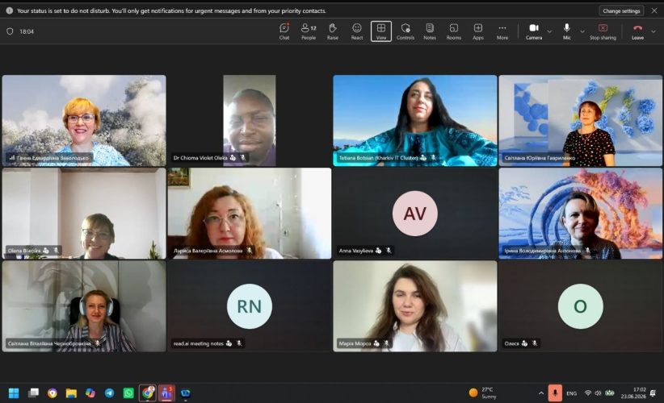Open meeting Notes

click(430, 31)
